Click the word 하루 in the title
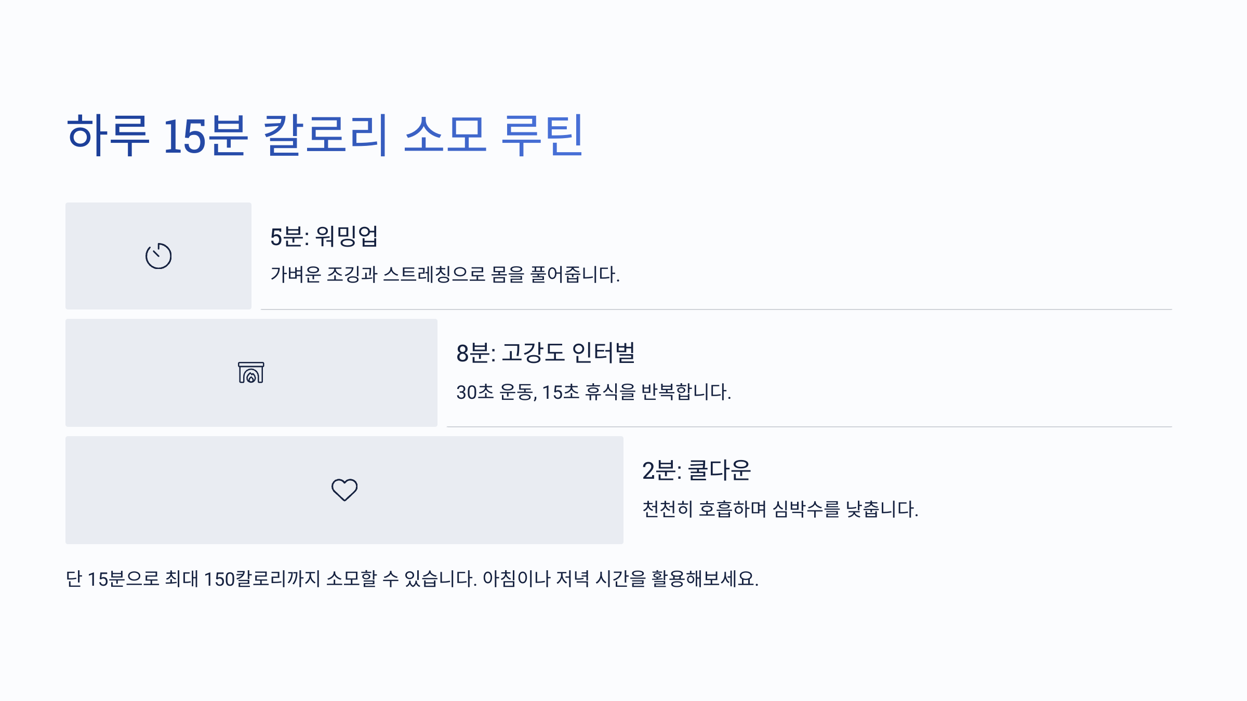Image resolution: width=1247 pixels, height=701 pixels. tap(108, 135)
